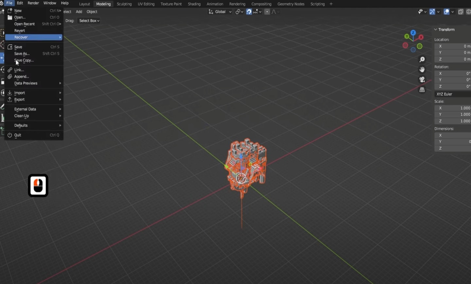
Task: Toggle the snap magnet icon
Action: point(249,12)
